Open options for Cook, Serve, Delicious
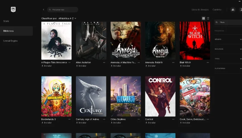 [208, 119]
